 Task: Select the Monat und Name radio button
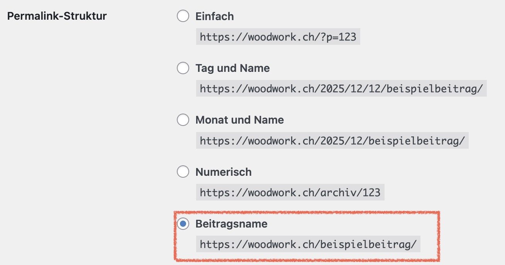[x=183, y=120]
